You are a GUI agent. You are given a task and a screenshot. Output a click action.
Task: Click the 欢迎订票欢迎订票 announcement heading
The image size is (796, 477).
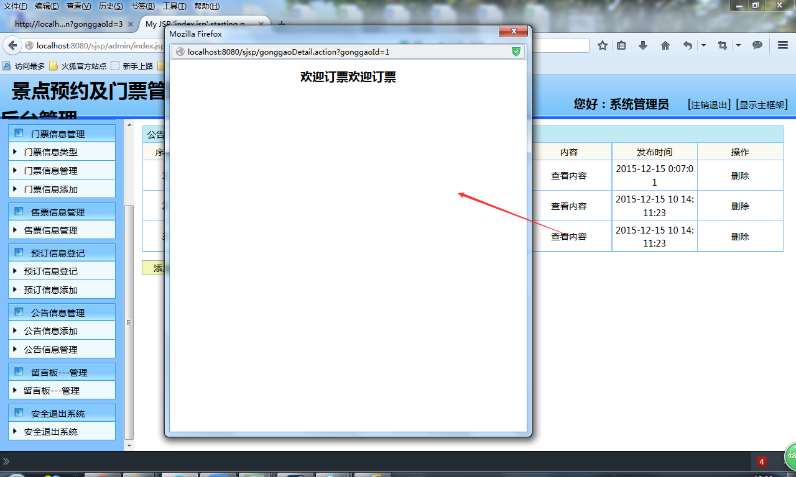click(x=348, y=77)
